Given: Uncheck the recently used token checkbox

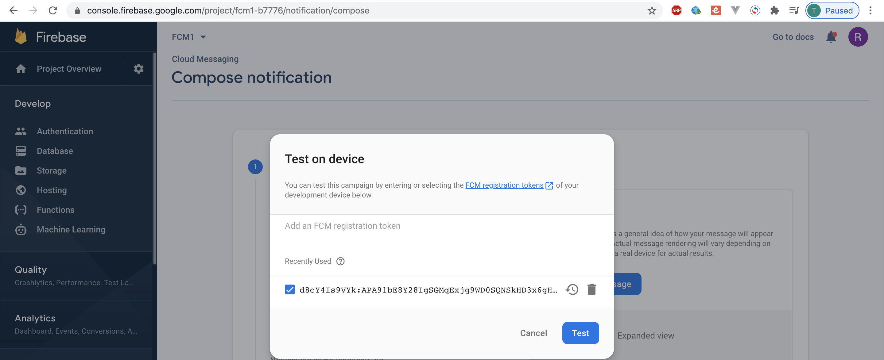Looking at the screenshot, I should [x=290, y=290].
